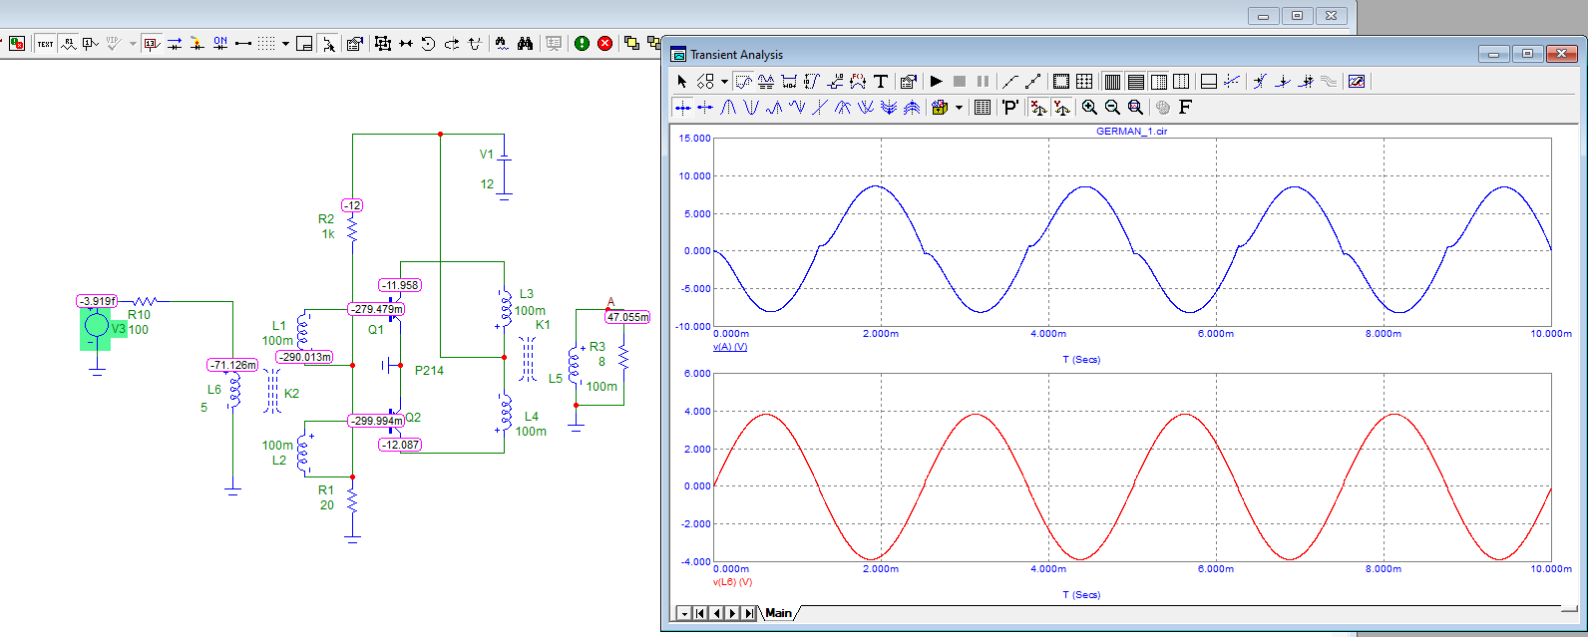Click the v(L6) (V) plot label
Viewport: 1588px width, 637px height.
(732, 581)
